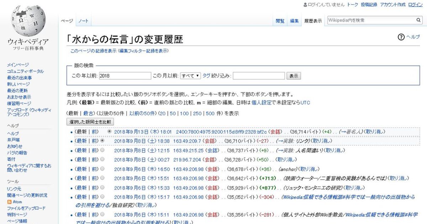Image resolution: width=427 pixels, height=224 pixels.
Task: Click the Atom feed icon
Action: click(10, 202)
